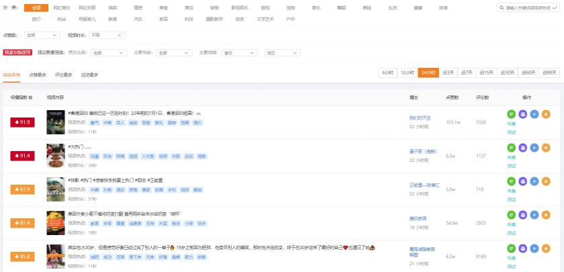Open the 主要地域 province dropdown
Viewport: 564px width, 272px height.
(x=239, y=53)
